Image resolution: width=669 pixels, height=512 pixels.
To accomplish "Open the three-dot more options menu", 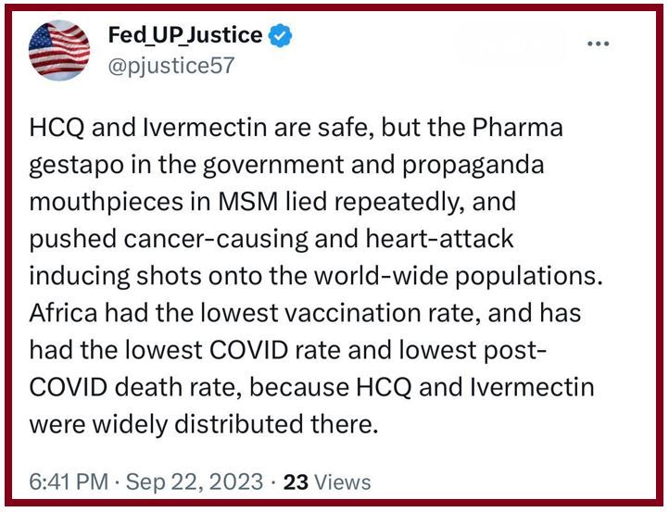I will click(600, 44).
